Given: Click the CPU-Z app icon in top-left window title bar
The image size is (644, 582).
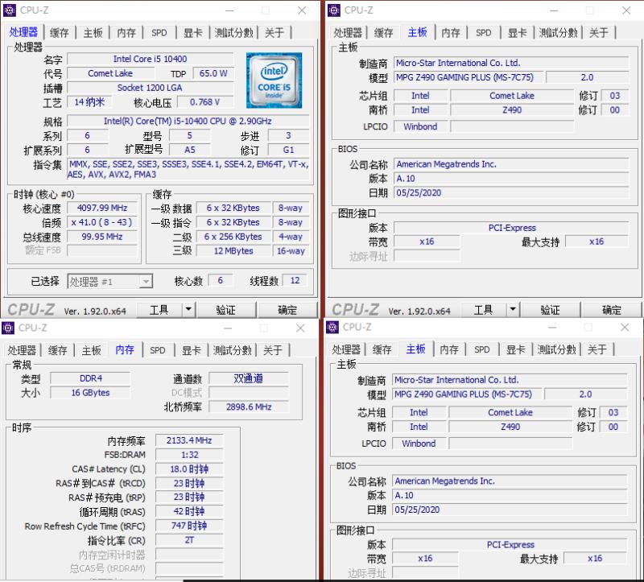Looking at the screenshot, I should tap(10, 10).
